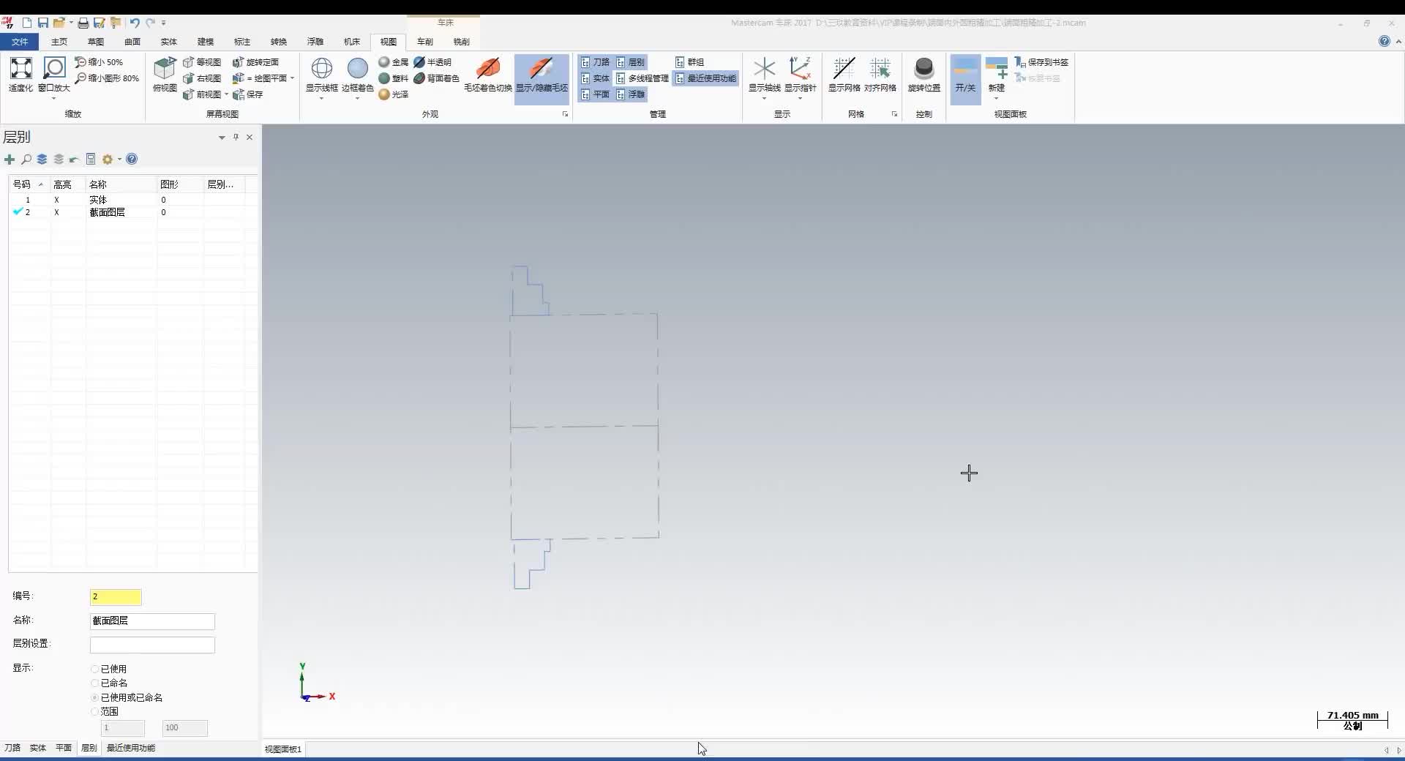Click the find level magnifier icon
1405x761 pixels.
tap(26, 159)
